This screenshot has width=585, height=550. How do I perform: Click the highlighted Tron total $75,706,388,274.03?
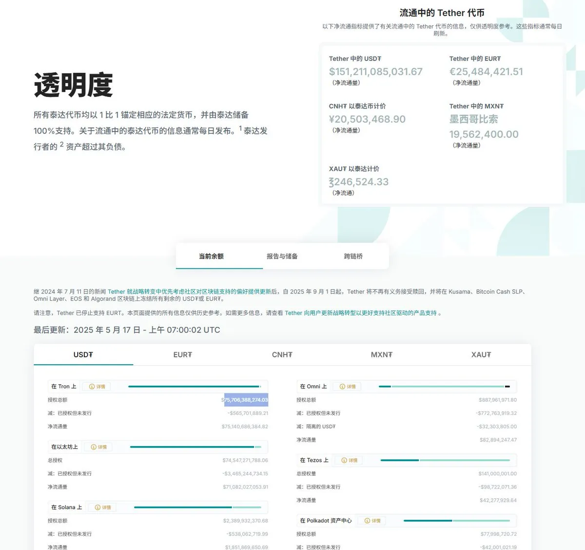(x=245, y=400)
